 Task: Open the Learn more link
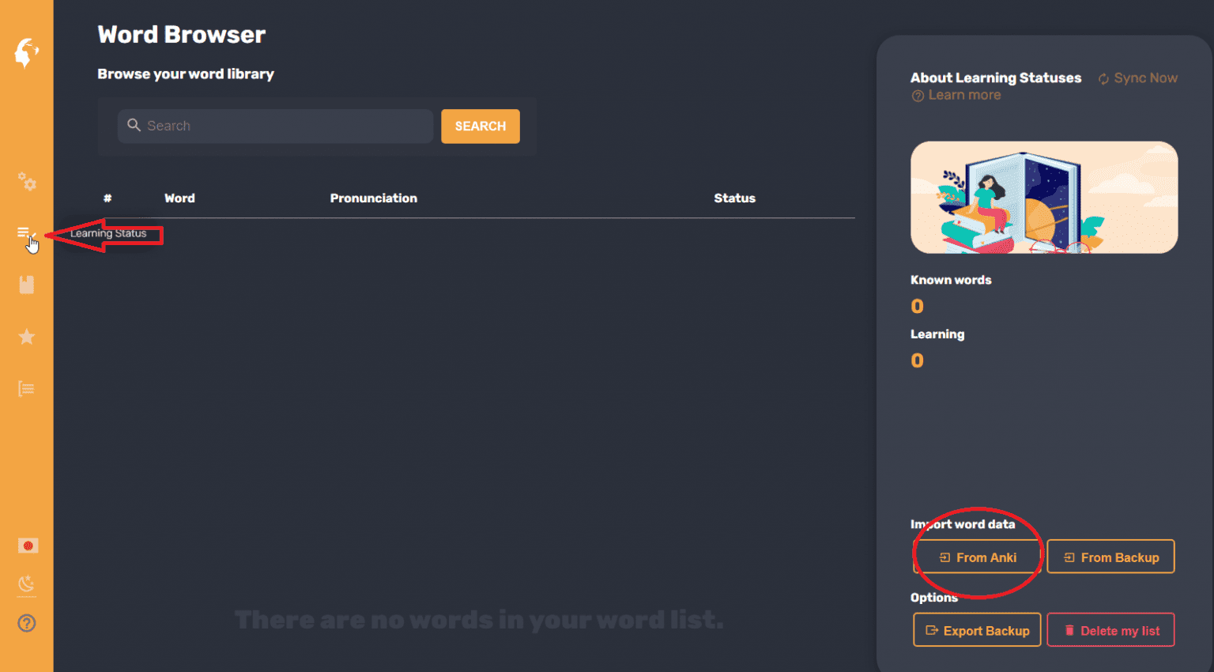click(956, 94)
